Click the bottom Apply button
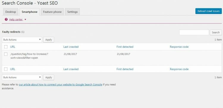Image resolution: width=223 pixels, height=108 pixels. pos(49,77)
